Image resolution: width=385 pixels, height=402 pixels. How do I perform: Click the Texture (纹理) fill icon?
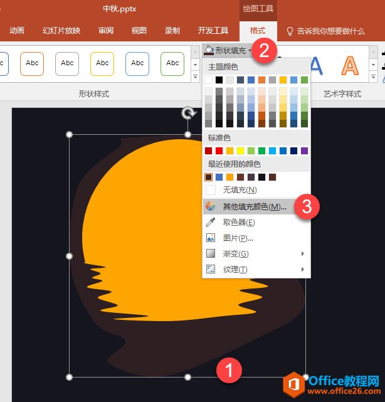pyautogui.click(x=211, y=269)
